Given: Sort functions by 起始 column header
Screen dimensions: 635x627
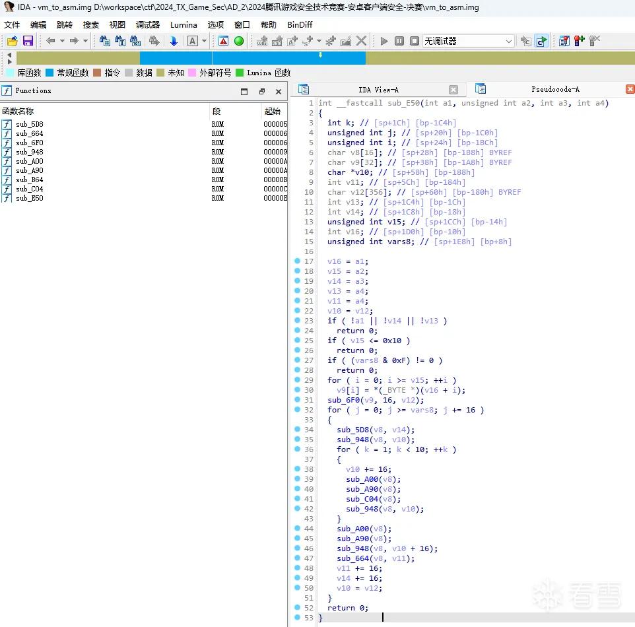Looking at the screenshot, I should 275,112.
